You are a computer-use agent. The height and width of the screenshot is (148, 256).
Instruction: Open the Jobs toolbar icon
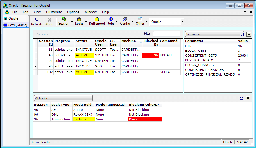tap(111, 19)
